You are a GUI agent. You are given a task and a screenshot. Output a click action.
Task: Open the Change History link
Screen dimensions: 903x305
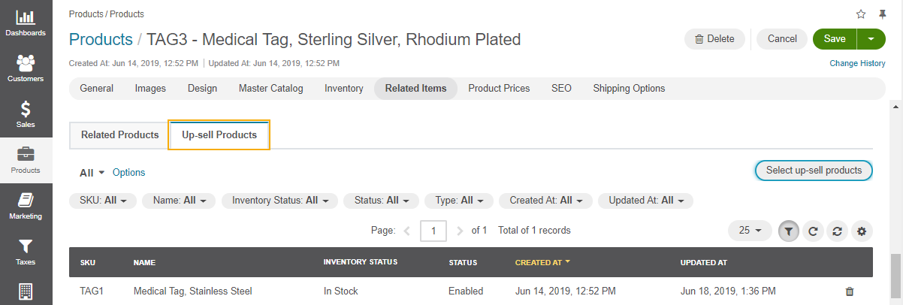click(857, 64)
